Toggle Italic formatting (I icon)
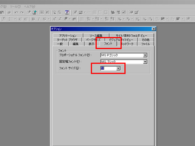The height and width of the screenshot is (146, 195). [39, 19]
